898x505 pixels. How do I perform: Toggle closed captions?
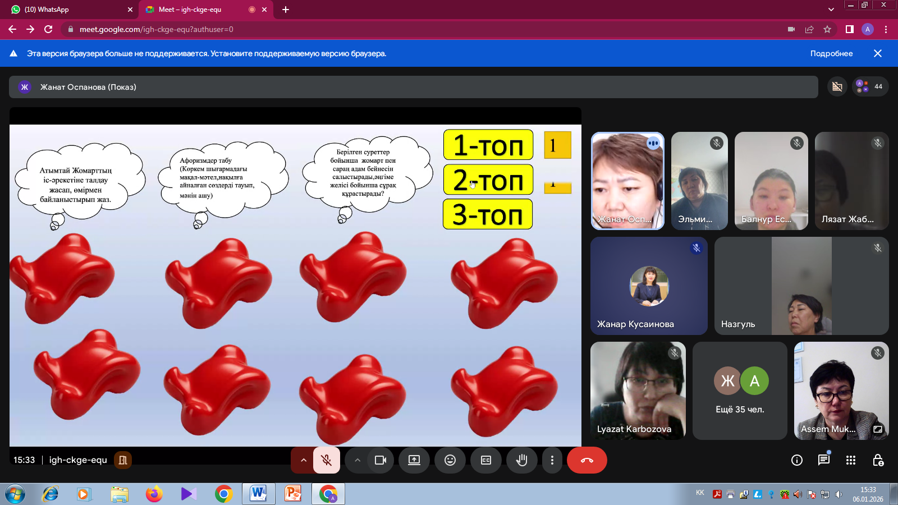(x=486, y=460)
